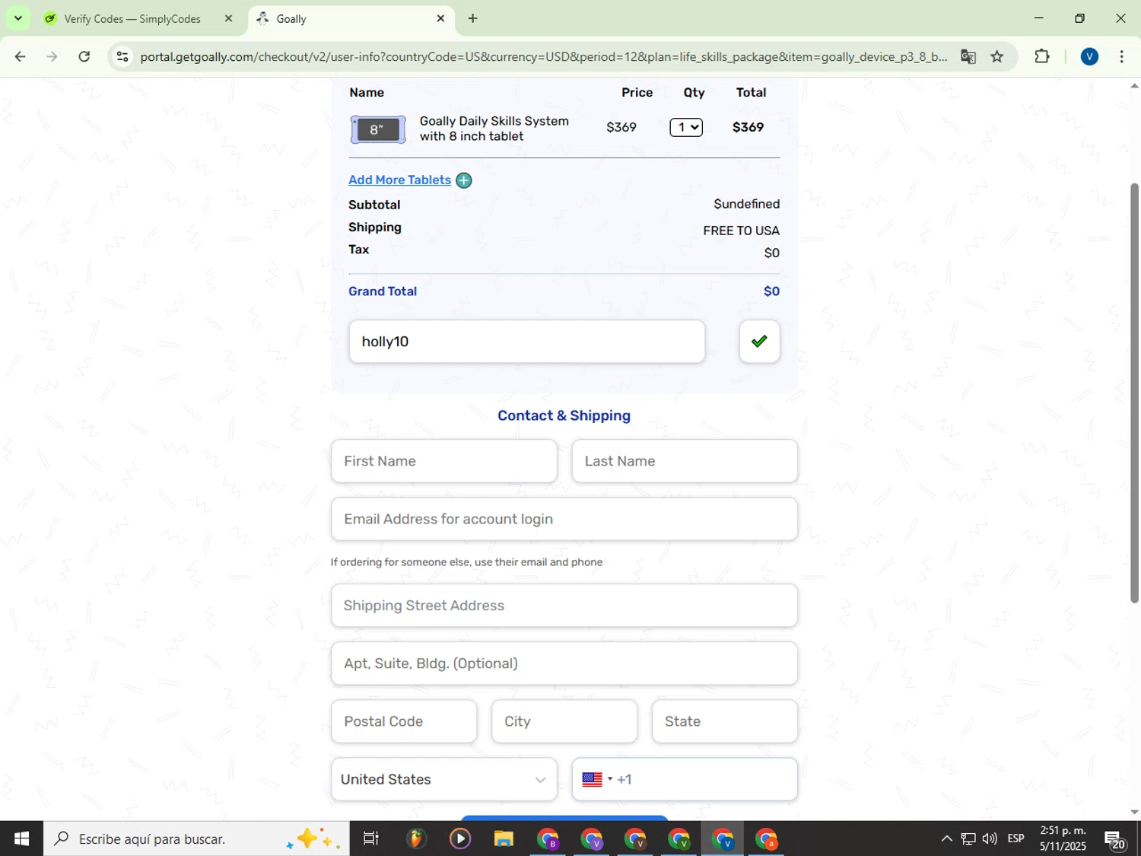Focus the Postal Code field
Image resolution: width=1141 pixels, height=856 pixels.
[x=404, y=721]
